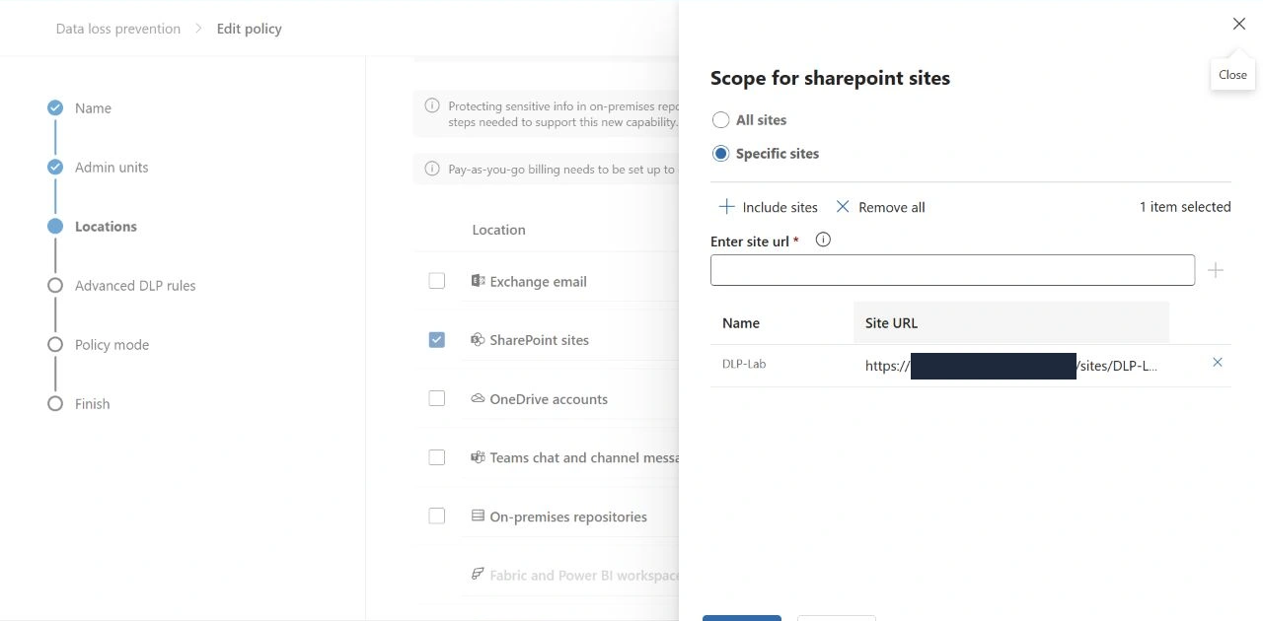
Task: Open the Finish step
Action: (x=93, y=404)
